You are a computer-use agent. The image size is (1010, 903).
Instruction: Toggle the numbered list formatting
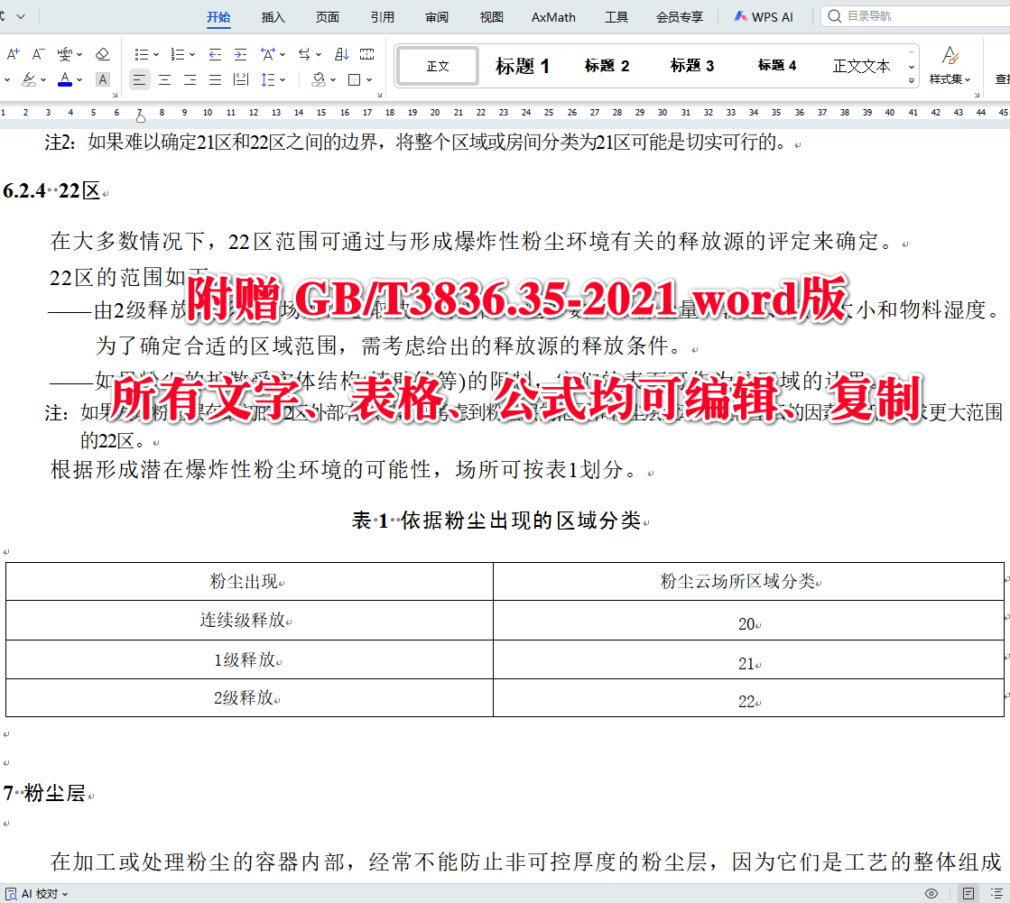coord(179,54)
